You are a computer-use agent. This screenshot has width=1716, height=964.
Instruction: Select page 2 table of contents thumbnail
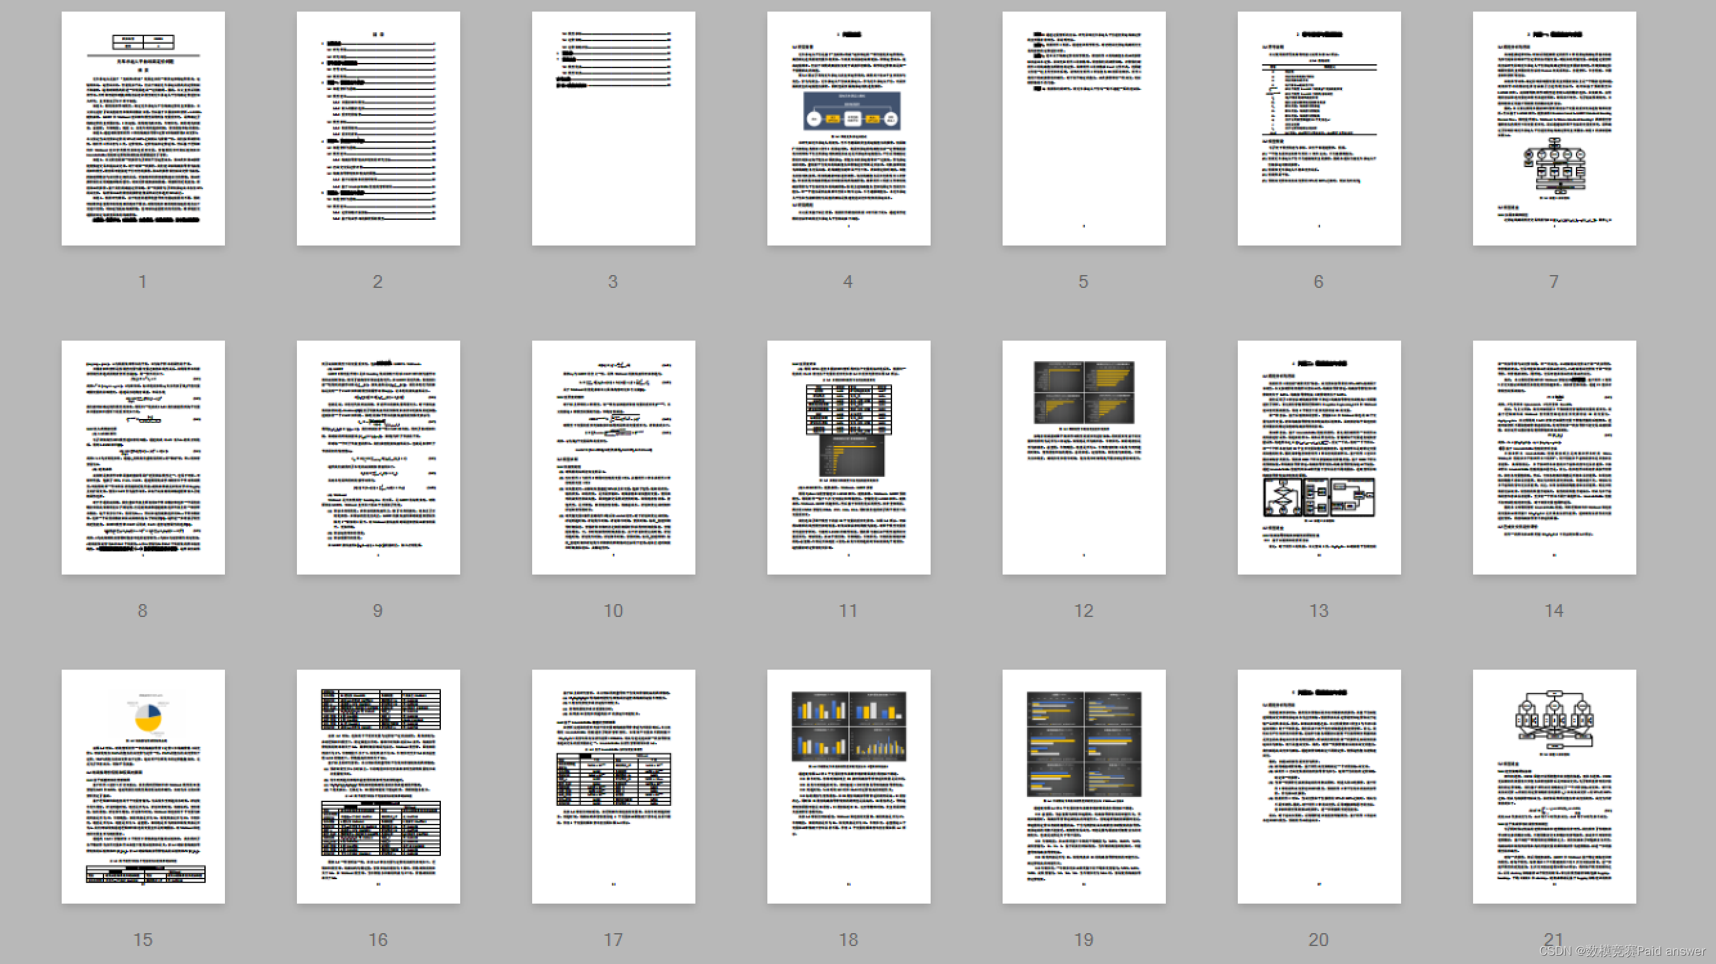[379, 129]
